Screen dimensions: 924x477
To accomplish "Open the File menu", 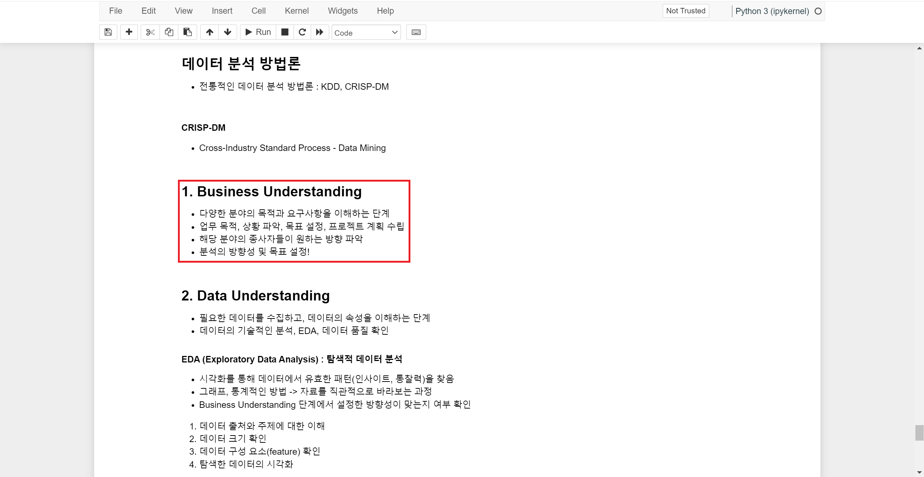I will tap(115, 11).
